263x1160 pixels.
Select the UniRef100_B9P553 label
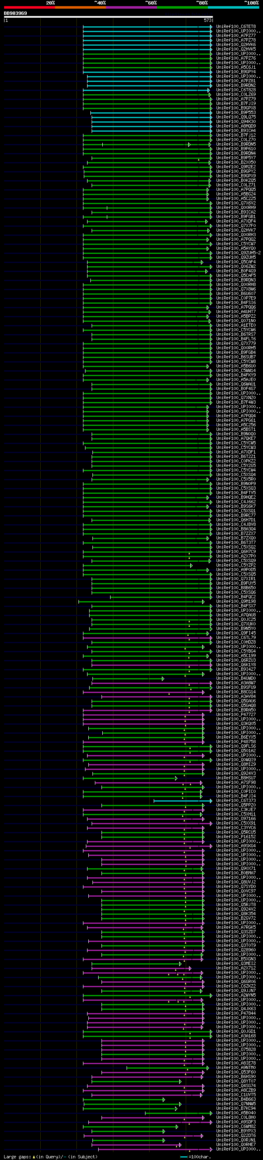[x=236, y=113]
